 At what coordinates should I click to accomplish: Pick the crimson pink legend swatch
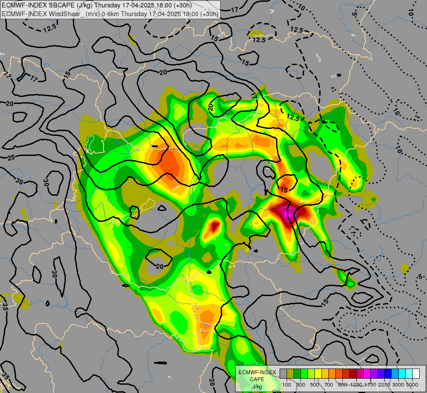360,374
